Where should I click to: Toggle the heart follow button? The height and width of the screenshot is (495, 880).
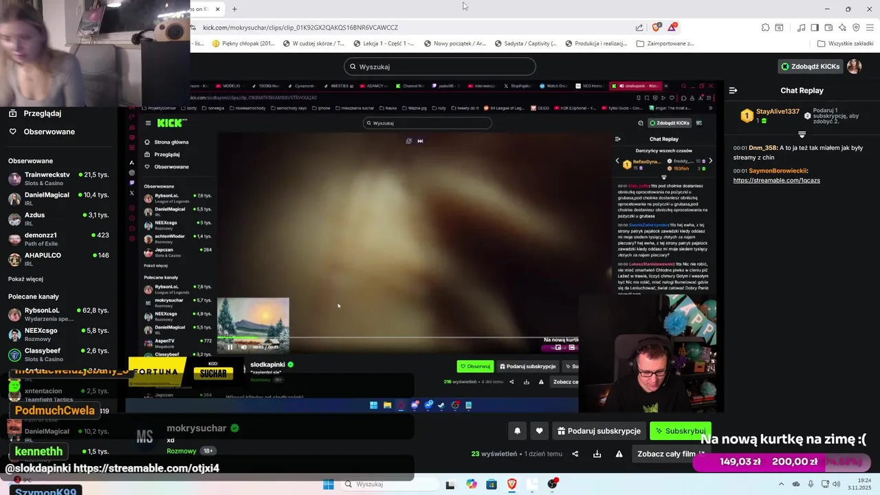539,431
